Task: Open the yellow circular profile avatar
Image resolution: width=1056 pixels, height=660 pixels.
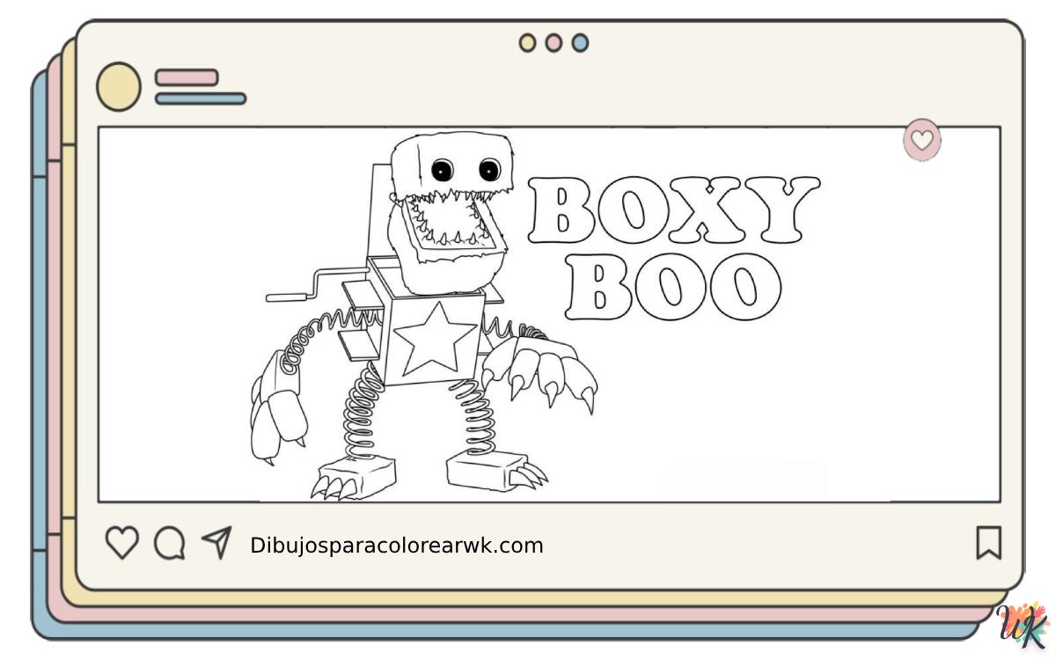Action: pos(118,87)
